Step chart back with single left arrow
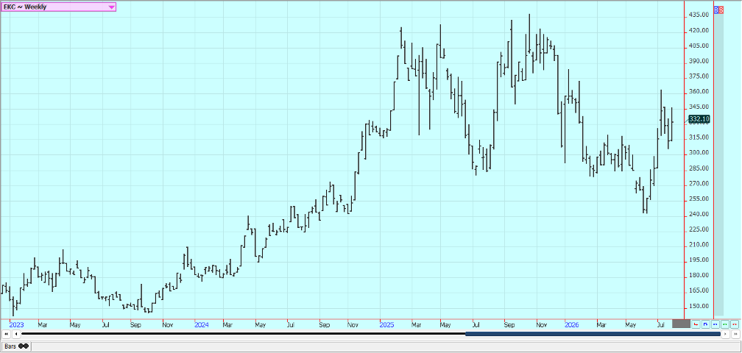742x353 pixels. click(16, 334)
